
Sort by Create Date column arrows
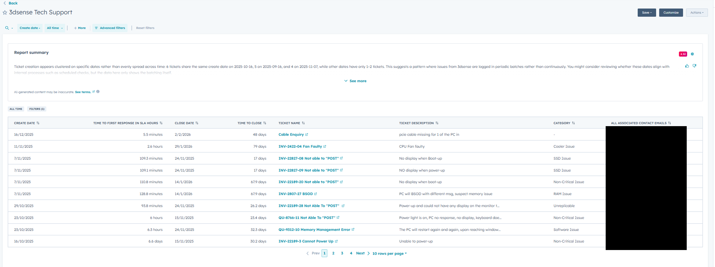tap(38, 123)
